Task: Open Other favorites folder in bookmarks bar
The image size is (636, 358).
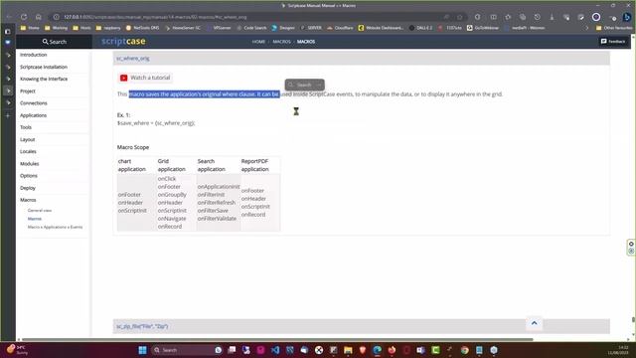Action: [x=614, y=28]
